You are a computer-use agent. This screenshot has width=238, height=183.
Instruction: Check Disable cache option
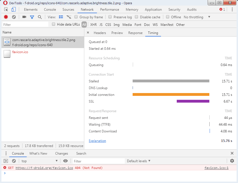(x=137, y=17)
